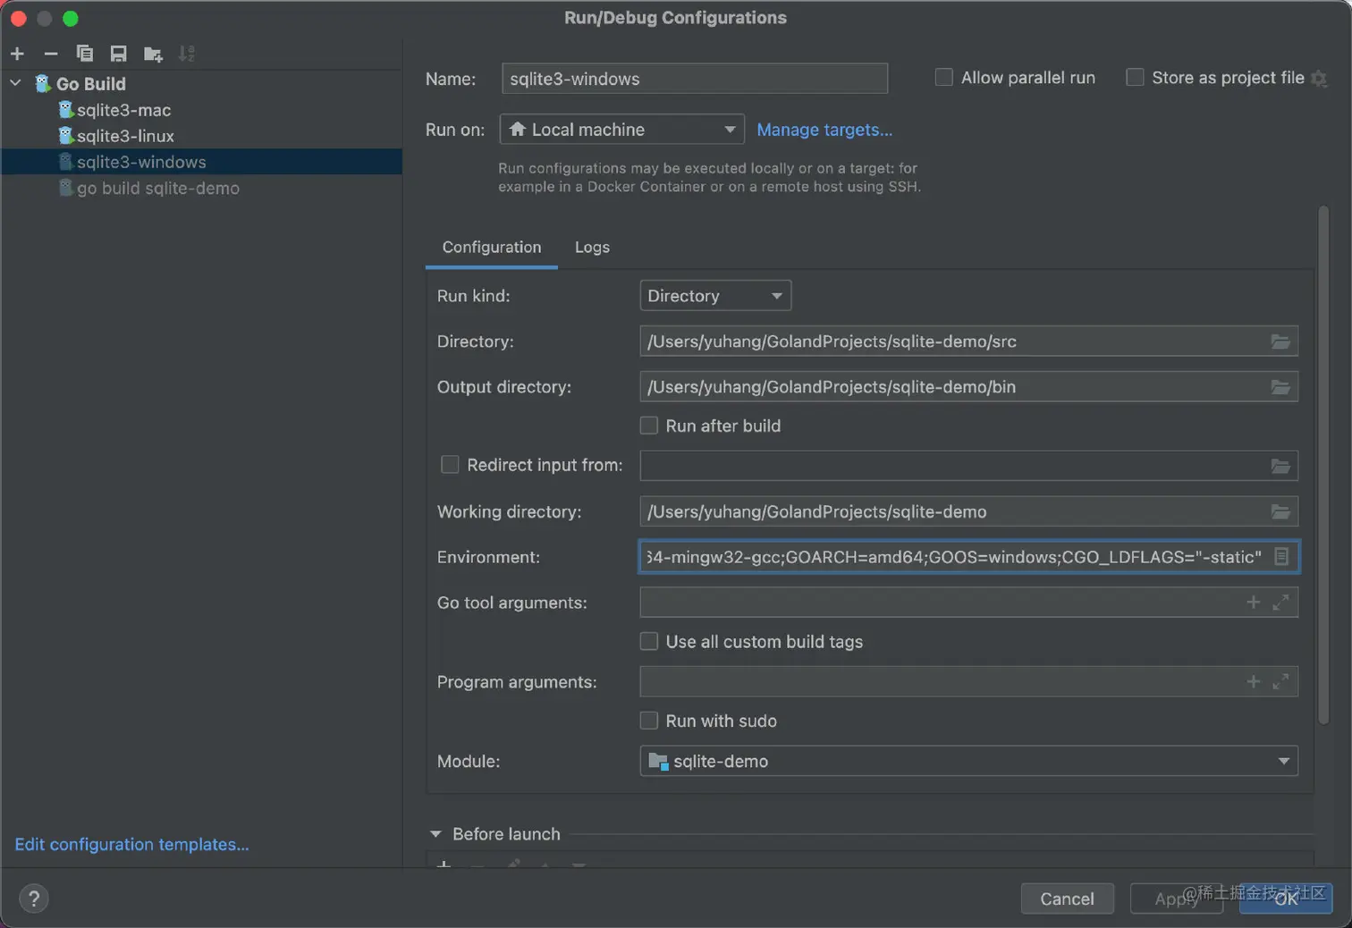Enable Run with sudo option
The width and height of the screenshot is (1352, 928).
point(649,721)
